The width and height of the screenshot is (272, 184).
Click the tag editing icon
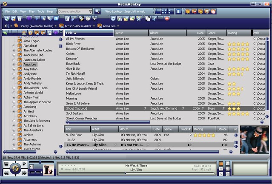81,18
